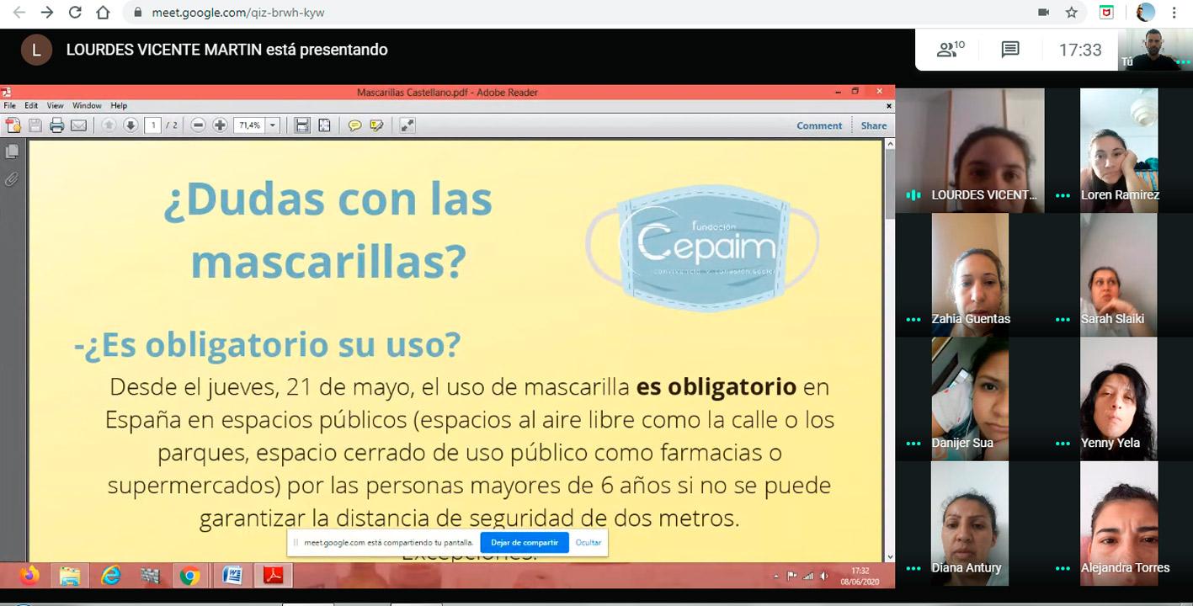Toggle the attachments paperclip panel
Screen dimensions: 1193x606
point(12,179)
